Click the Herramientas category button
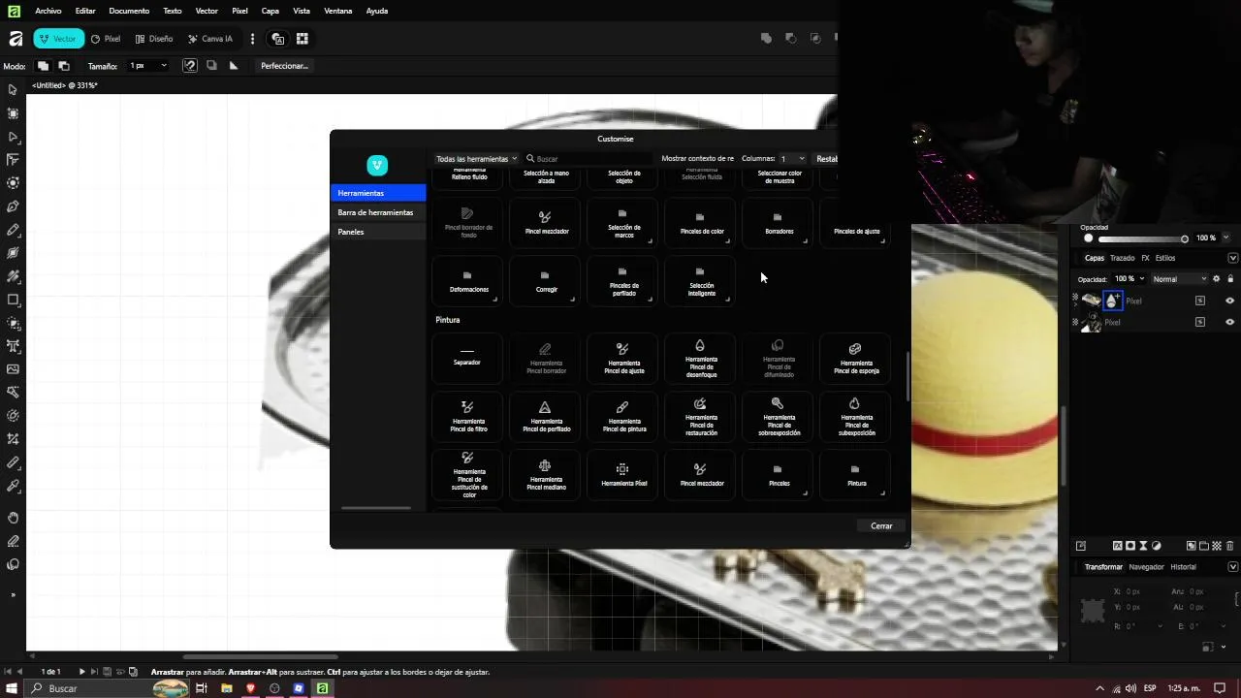 point(378,193)
